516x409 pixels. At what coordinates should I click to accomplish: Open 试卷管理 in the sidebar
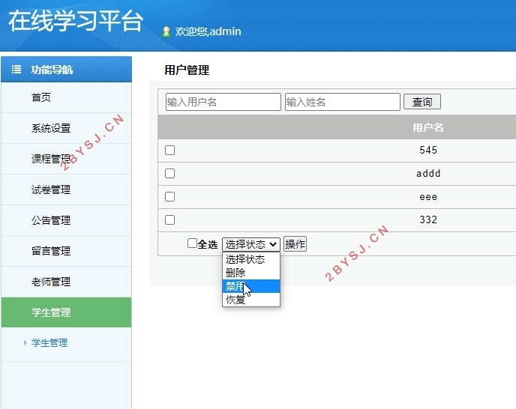click(67, 190)
